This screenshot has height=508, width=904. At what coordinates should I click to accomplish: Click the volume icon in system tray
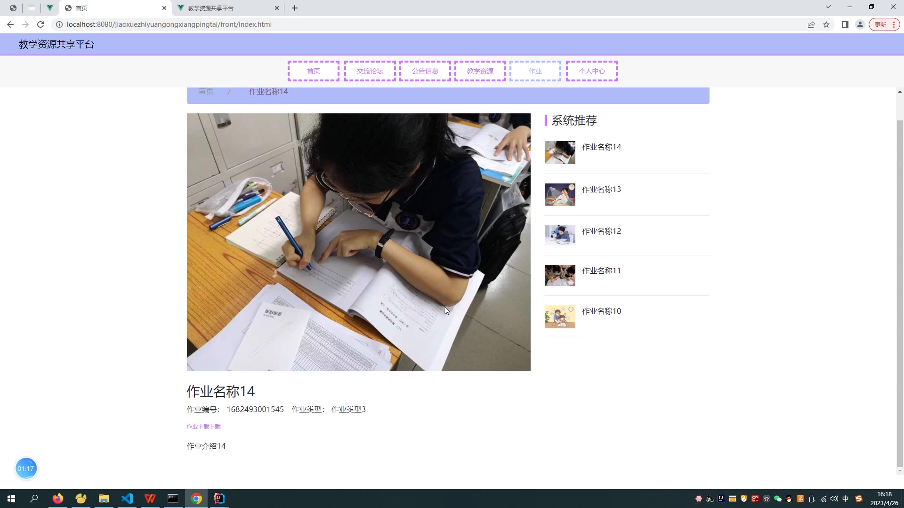834,499
